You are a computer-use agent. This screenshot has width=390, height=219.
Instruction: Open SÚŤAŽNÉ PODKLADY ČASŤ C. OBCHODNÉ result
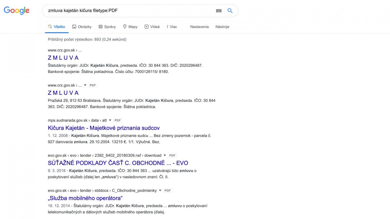click(118, 163)
